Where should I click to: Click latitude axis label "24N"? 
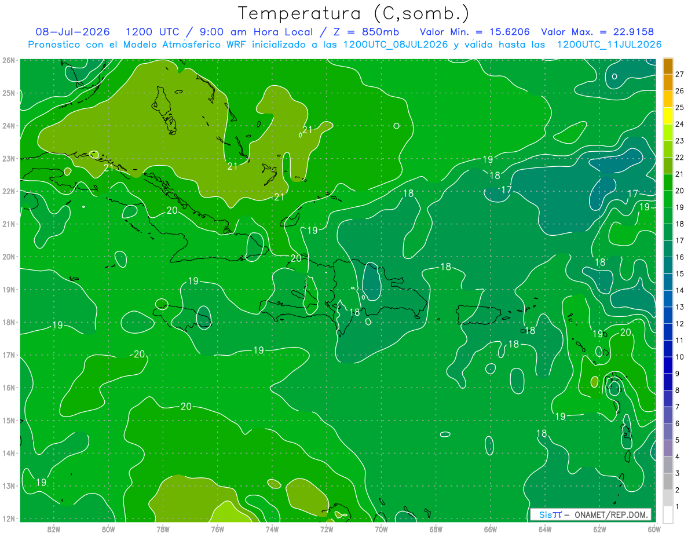(x=9, y=126)
